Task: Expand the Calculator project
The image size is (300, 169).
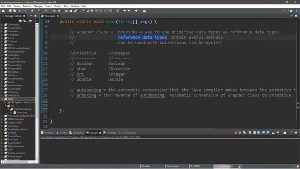Action: pyautogui.click(x=2, y=31)
